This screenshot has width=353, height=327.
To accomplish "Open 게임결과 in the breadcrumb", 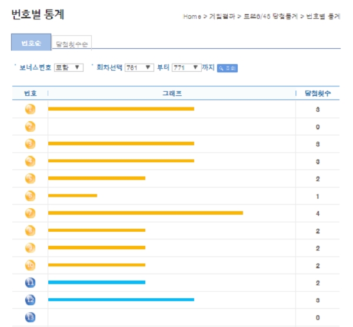I will (x=222, y=16).
